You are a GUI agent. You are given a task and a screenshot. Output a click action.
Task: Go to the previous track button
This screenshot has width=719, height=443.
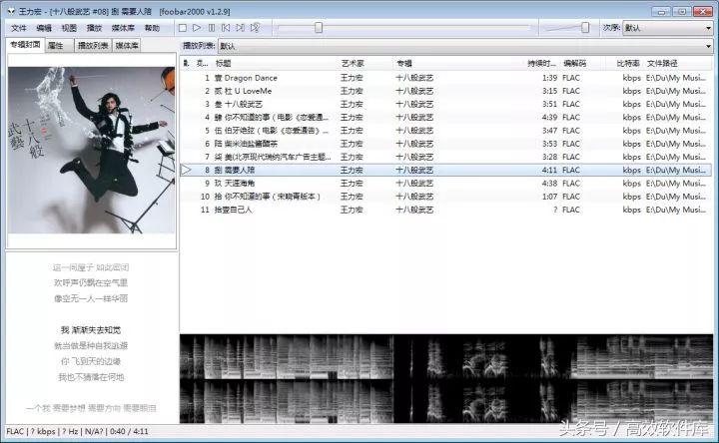226,28
